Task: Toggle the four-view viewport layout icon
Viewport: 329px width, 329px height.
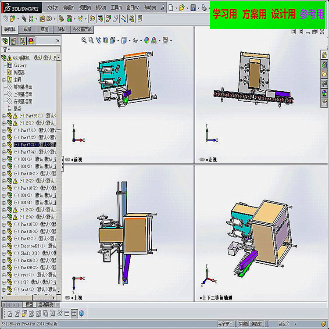Action: [74, 314]
